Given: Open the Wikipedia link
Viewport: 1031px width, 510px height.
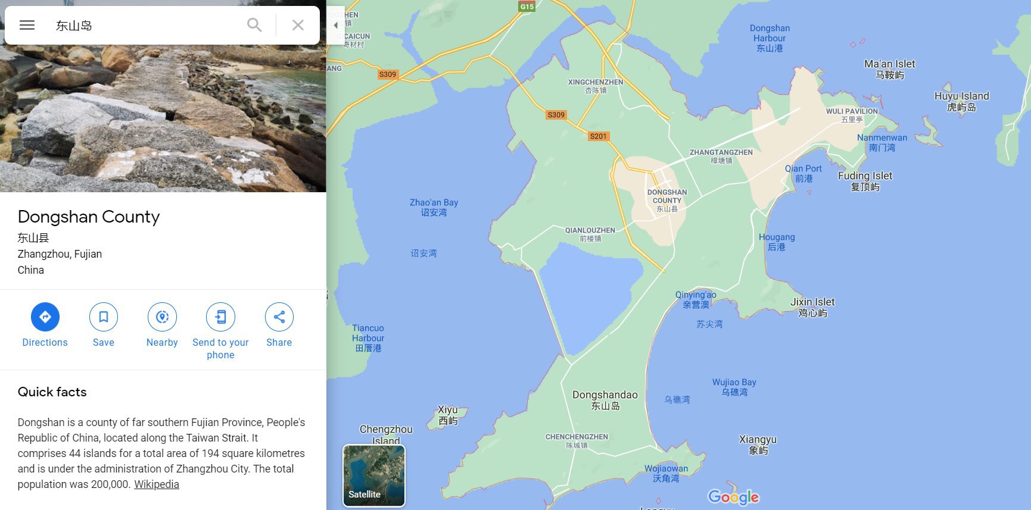Looking at the screenshot, I should [156, 484].
